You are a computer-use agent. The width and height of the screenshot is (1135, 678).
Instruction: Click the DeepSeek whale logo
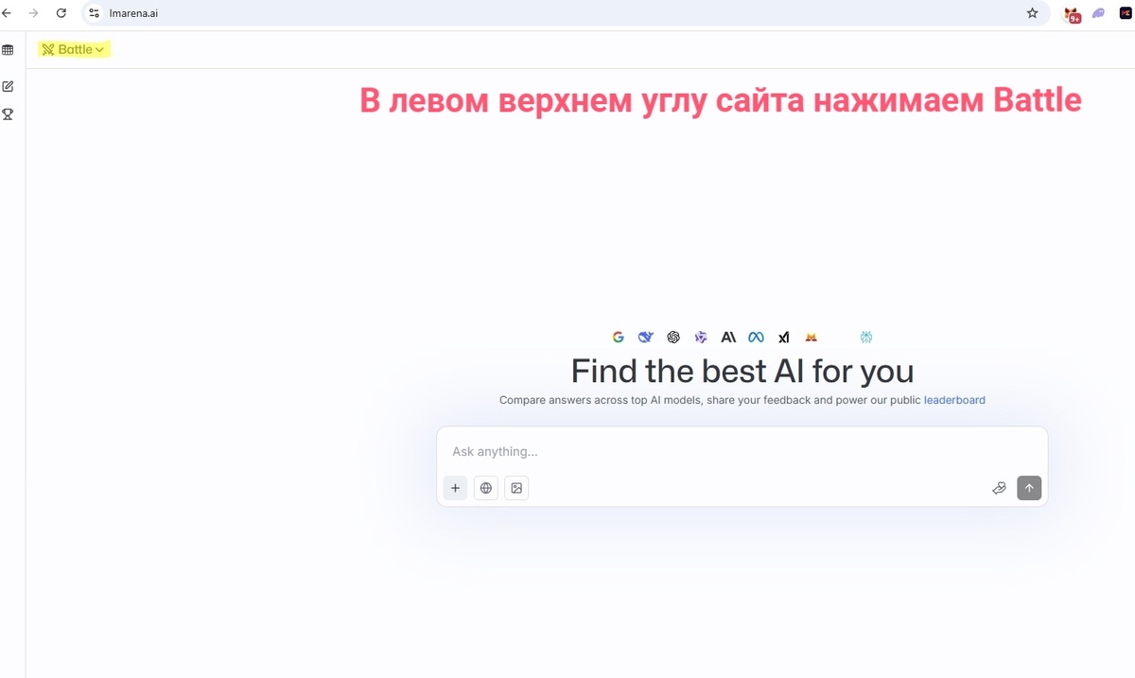point(646,337)
